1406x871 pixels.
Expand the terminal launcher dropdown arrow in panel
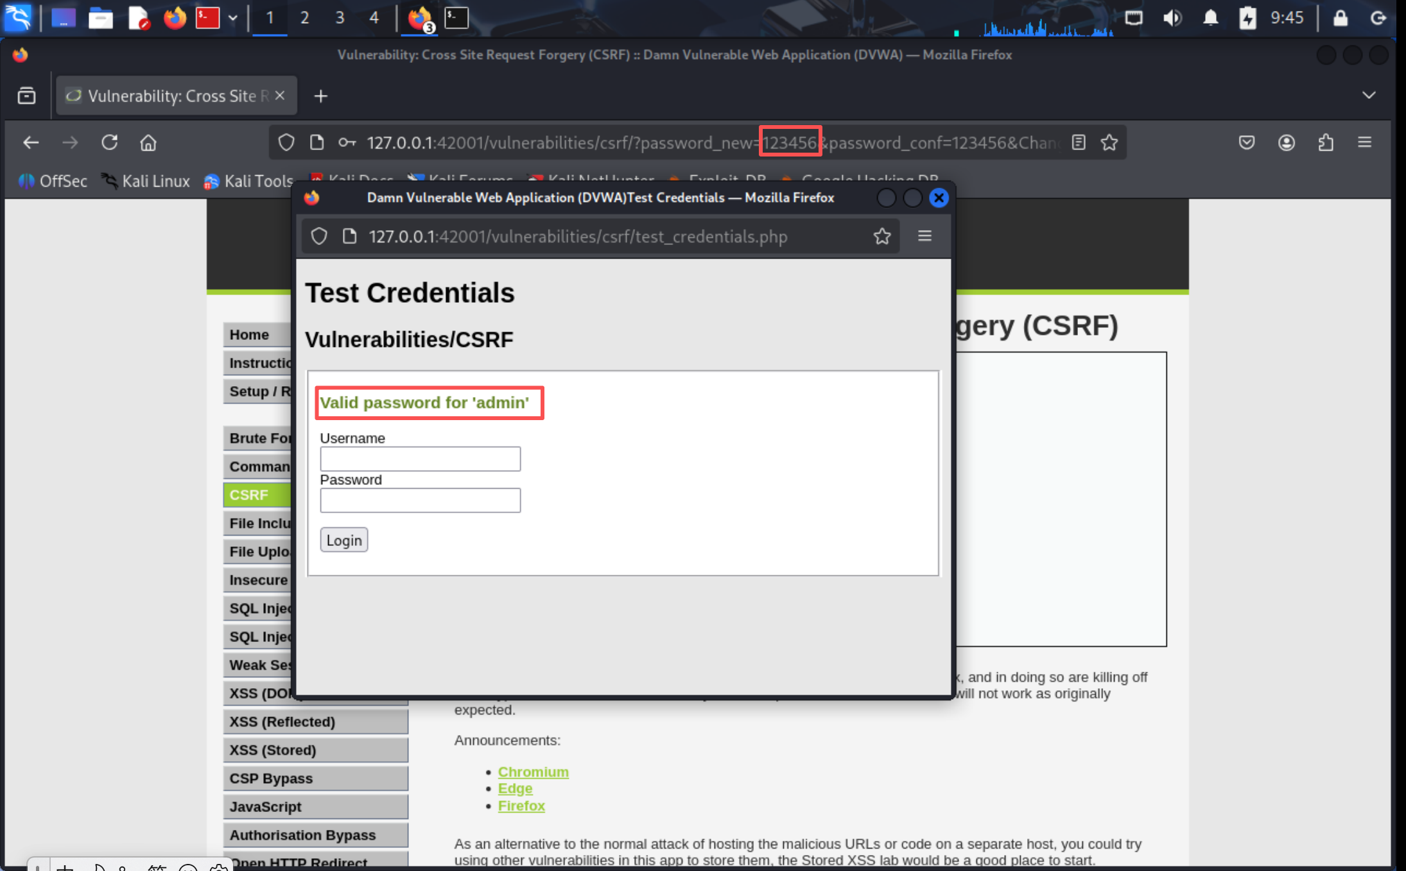point(233,18)
